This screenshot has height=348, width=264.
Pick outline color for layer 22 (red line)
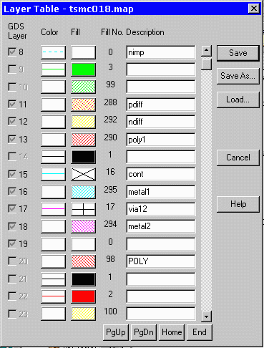click(53, 296)
